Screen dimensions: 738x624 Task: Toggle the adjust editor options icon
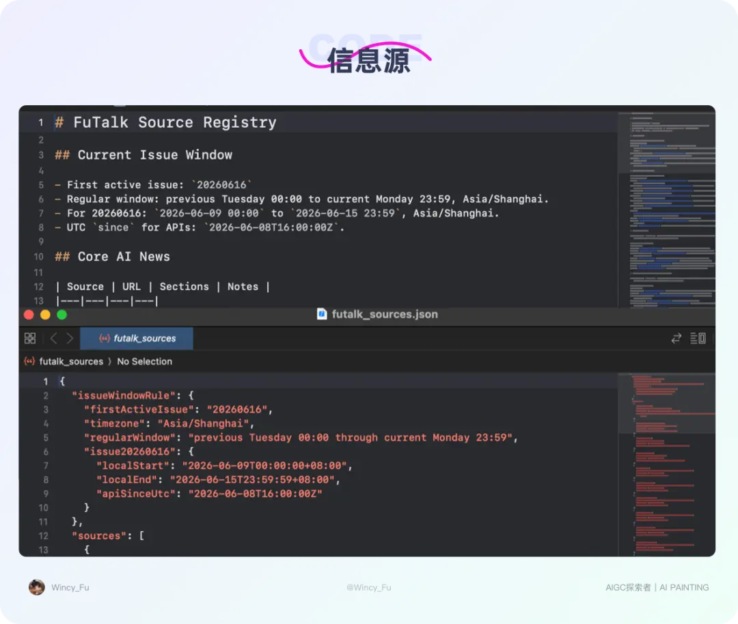(x=698, y=338)
